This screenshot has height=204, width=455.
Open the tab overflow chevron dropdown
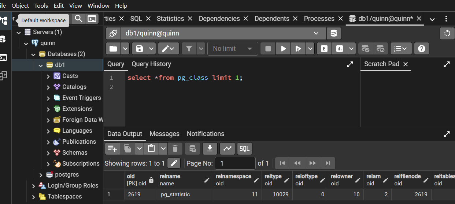tap(432, 19)
